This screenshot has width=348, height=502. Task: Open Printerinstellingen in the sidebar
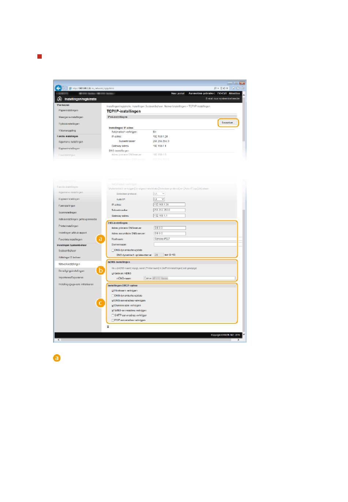pos(69,226)
